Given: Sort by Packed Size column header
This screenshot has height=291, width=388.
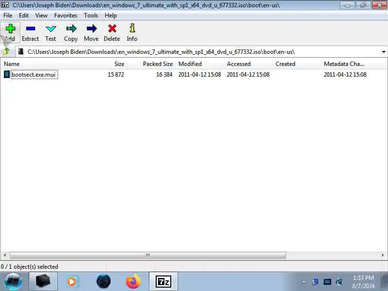Looking at the screenshot, I should pyautogui.click(x=151, y=64).
